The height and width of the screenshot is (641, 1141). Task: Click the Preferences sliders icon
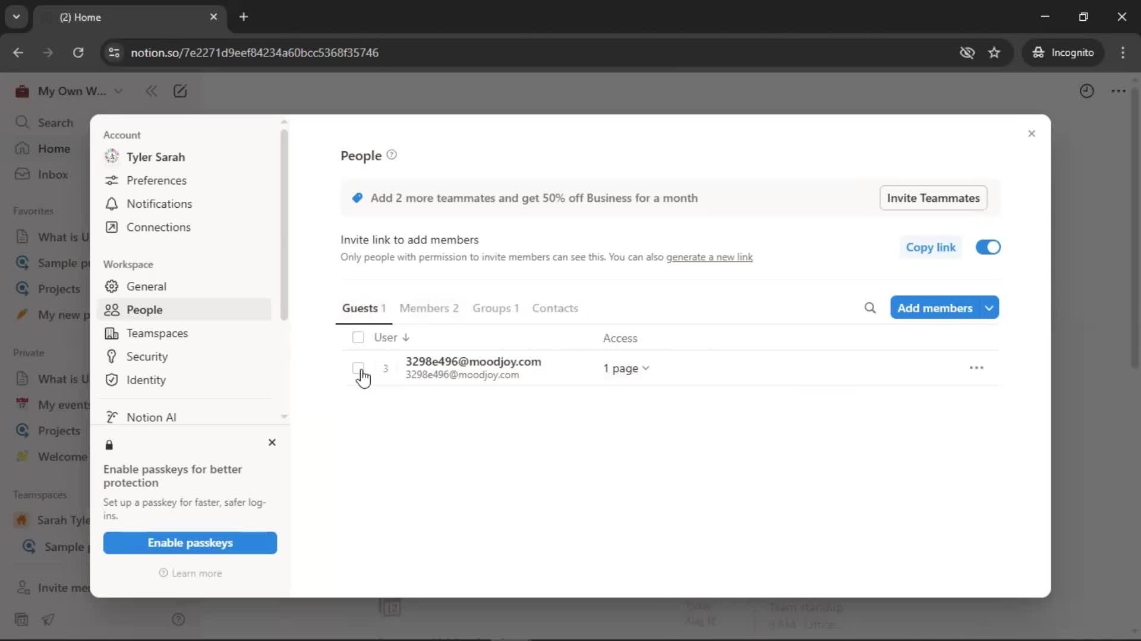(x=112, y=180)
